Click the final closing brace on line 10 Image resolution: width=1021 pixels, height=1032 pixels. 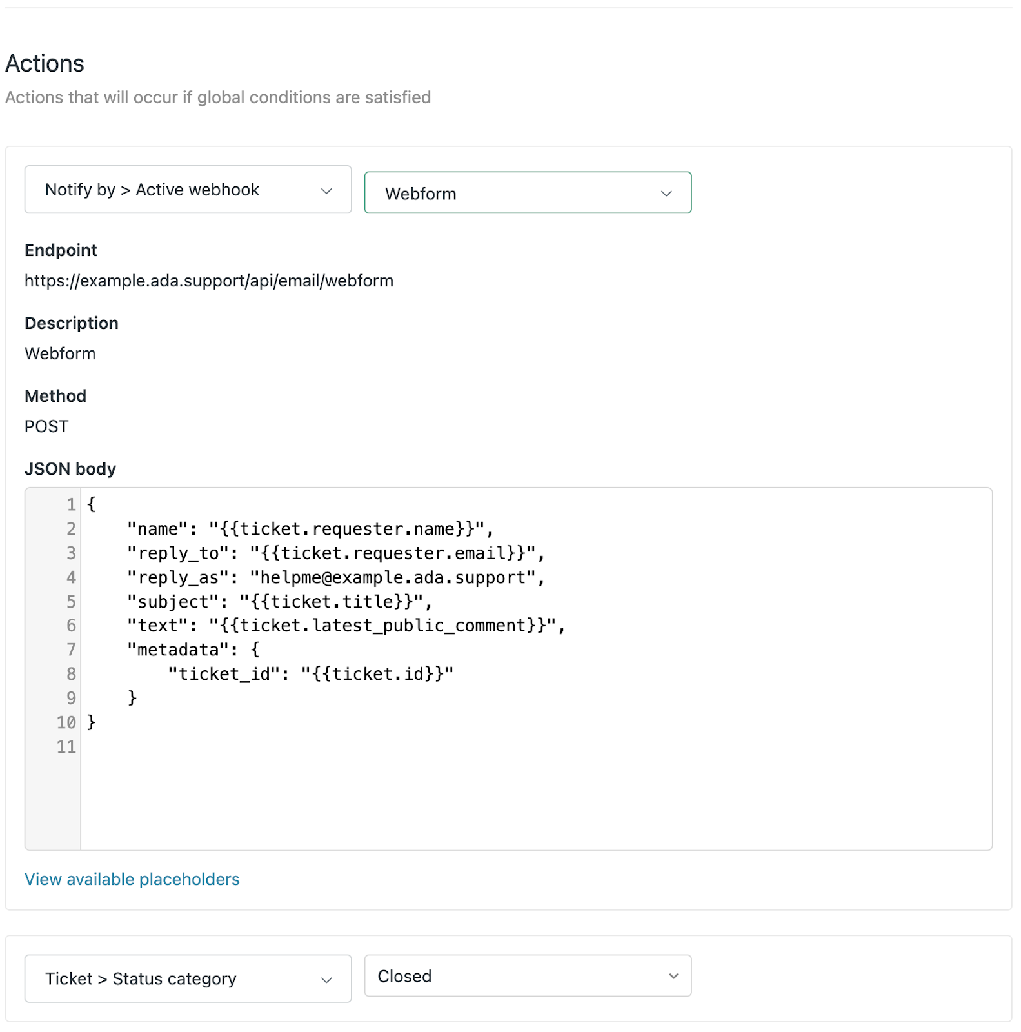(92, 722)
